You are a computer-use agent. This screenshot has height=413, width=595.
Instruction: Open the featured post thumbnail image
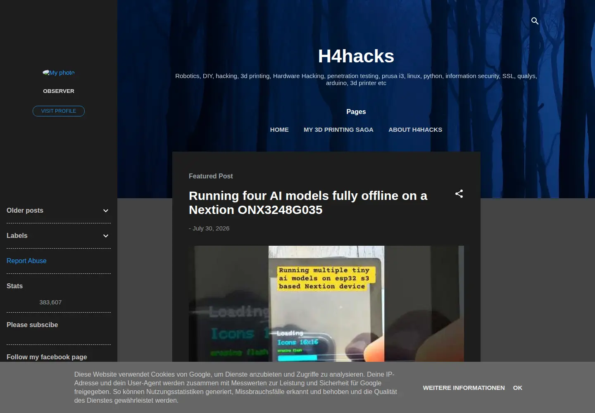click(326, 304)
